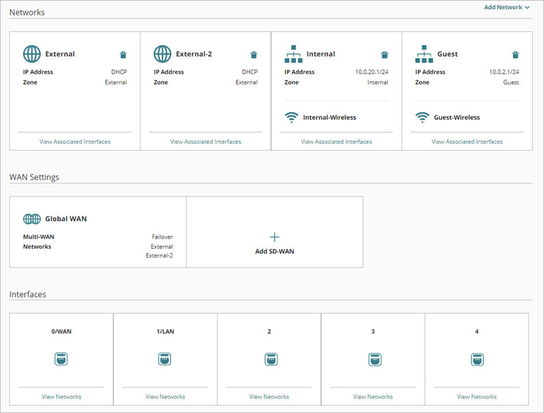View Networks for interface 2
The height and width of the screenshot is (413, 544).
coord(269,396)
